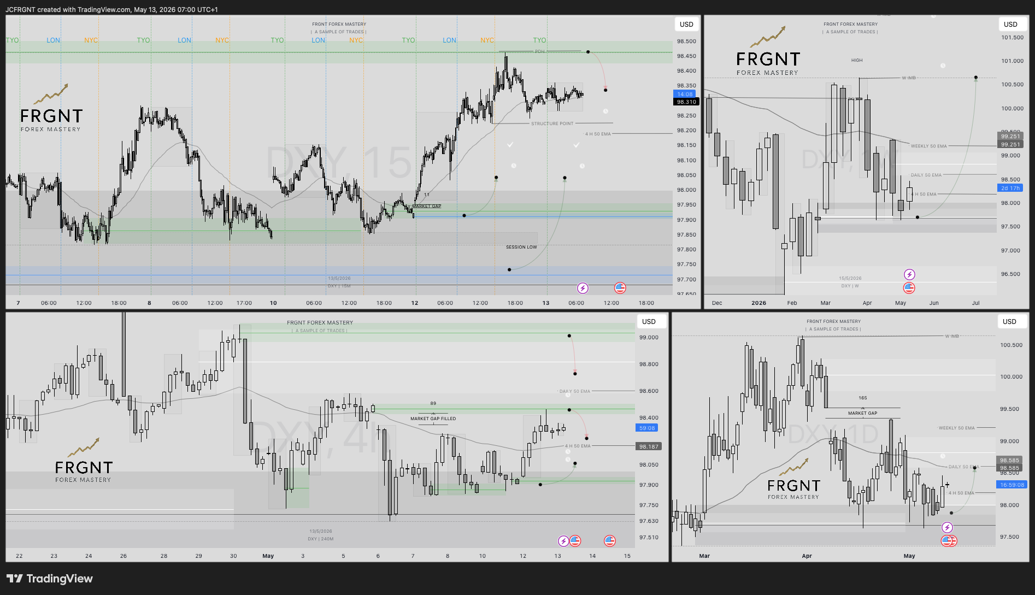Image resolution: width=1035 pixels, height=595 pixels.
Task: Click the 14:08 bar countdown label
Action: pyautogui.click(x=685, y=94)
